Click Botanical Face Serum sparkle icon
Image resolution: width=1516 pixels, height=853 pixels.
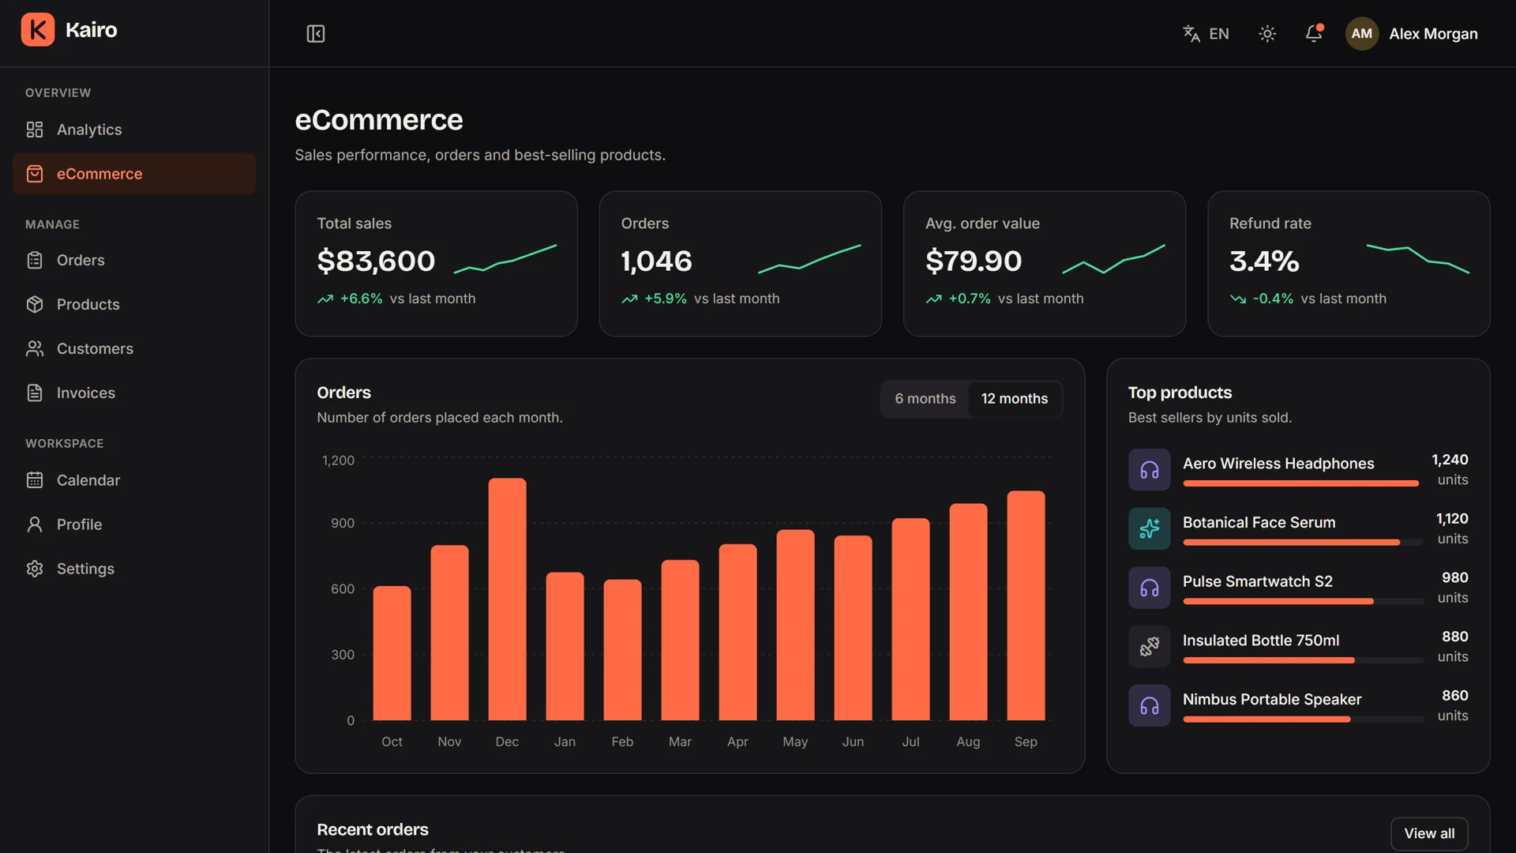click(x=1150, y=529)
